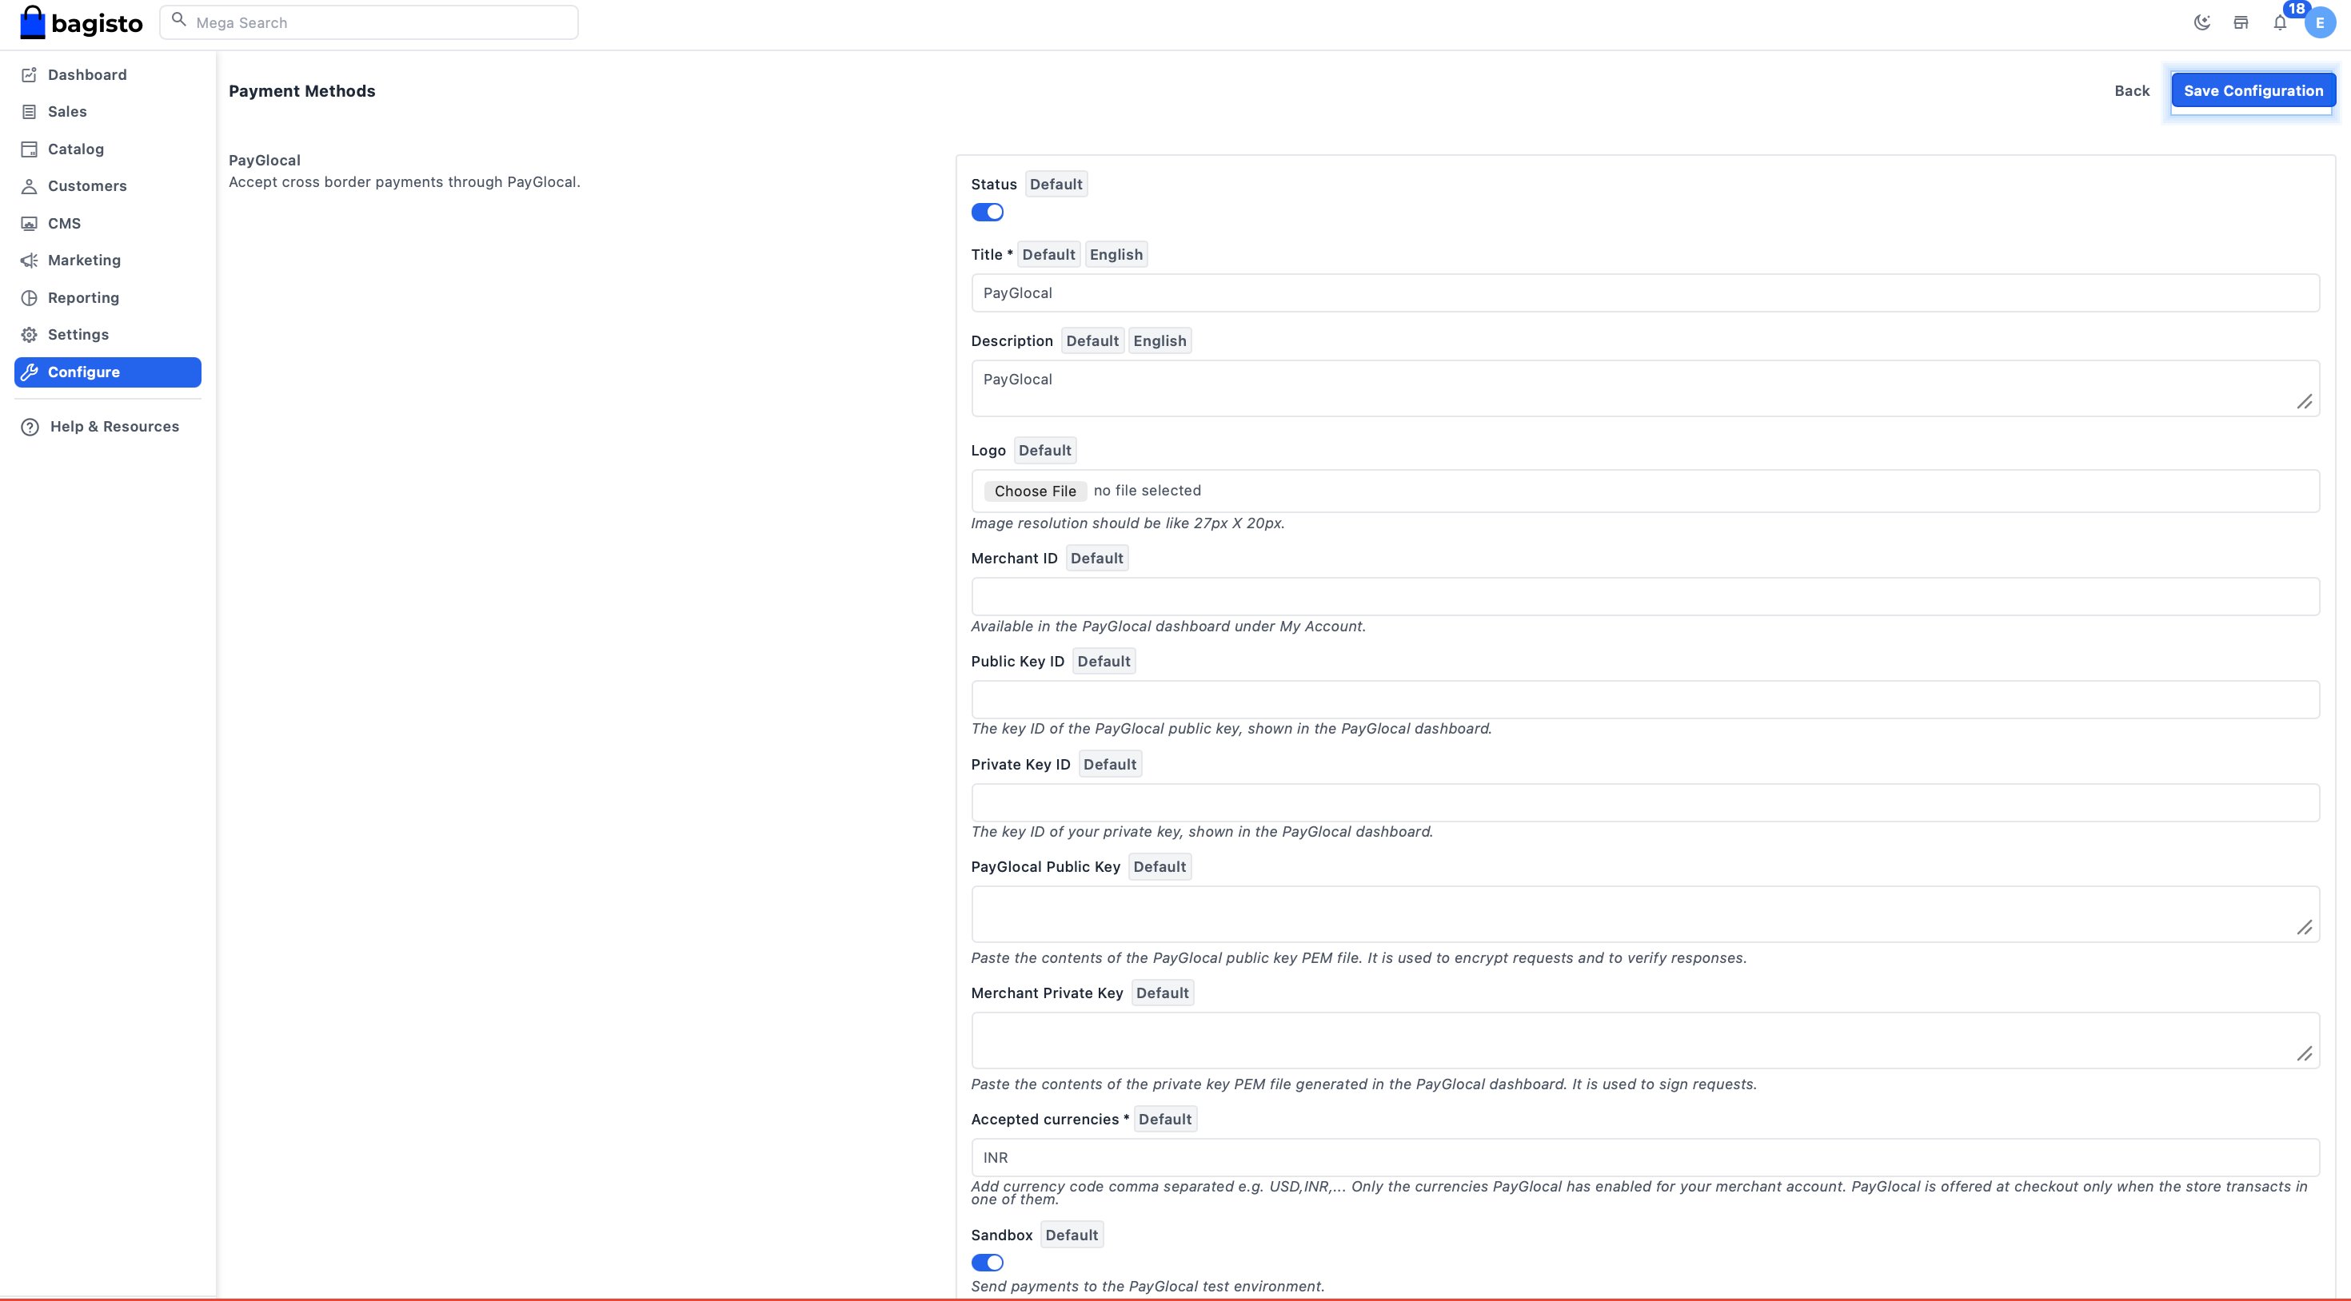
Task: Click the Public Key ID input
Action: (x=1645, y=700)
